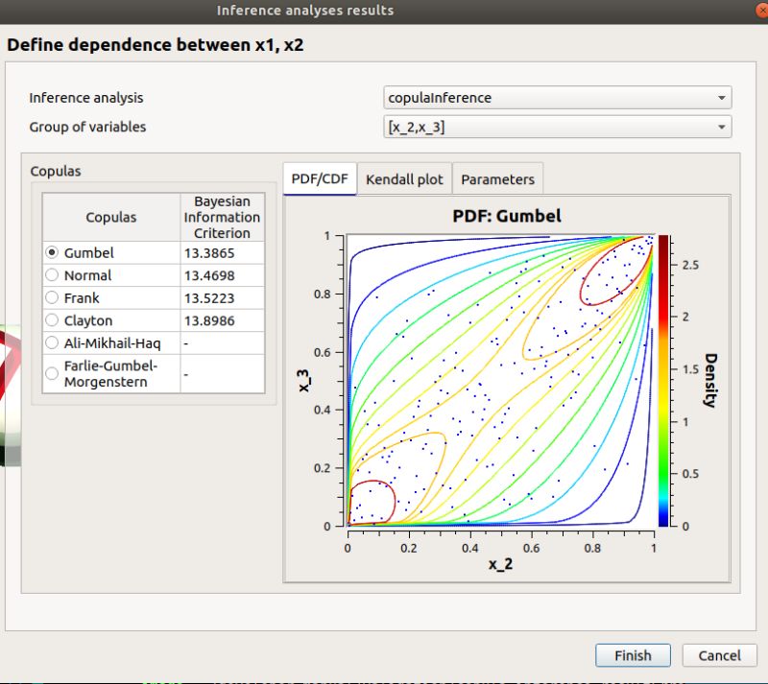
Task: Click the Cancel button
Action: [719, 655]
